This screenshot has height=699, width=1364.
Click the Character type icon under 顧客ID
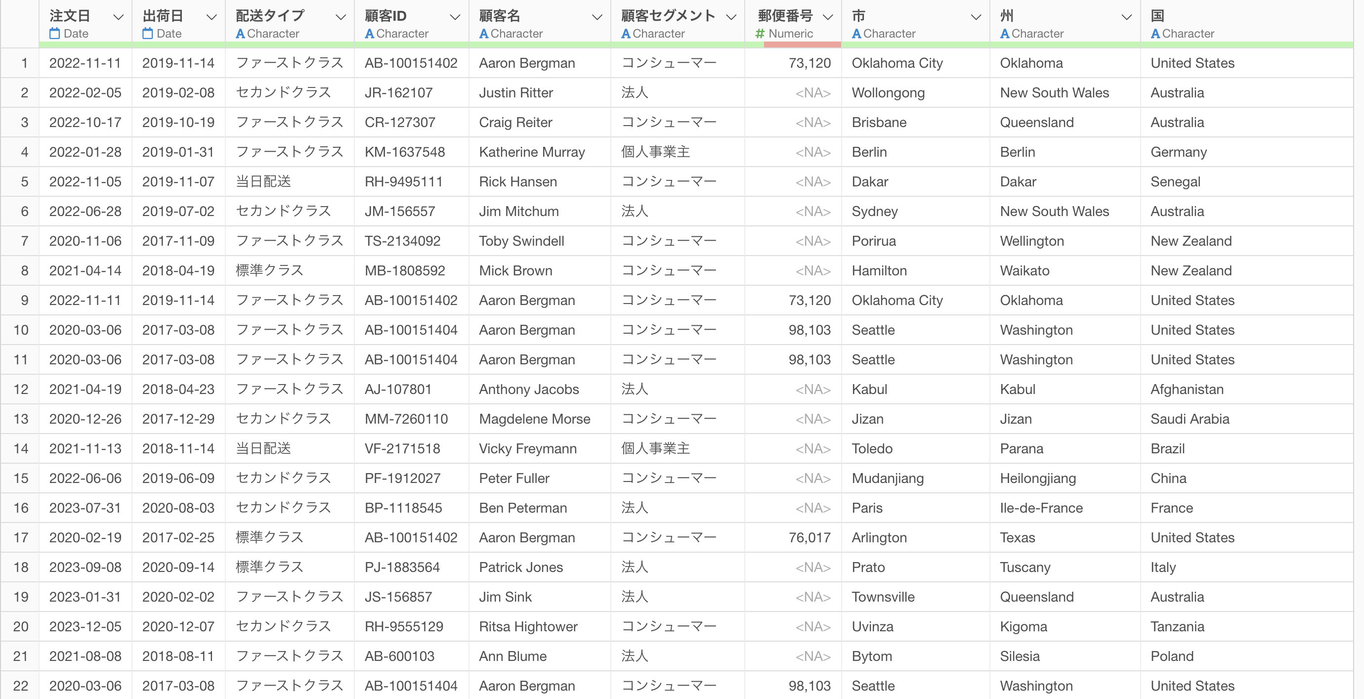point(370,34)
